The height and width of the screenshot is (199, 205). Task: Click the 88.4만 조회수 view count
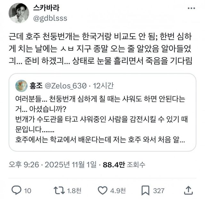(124, 165)
